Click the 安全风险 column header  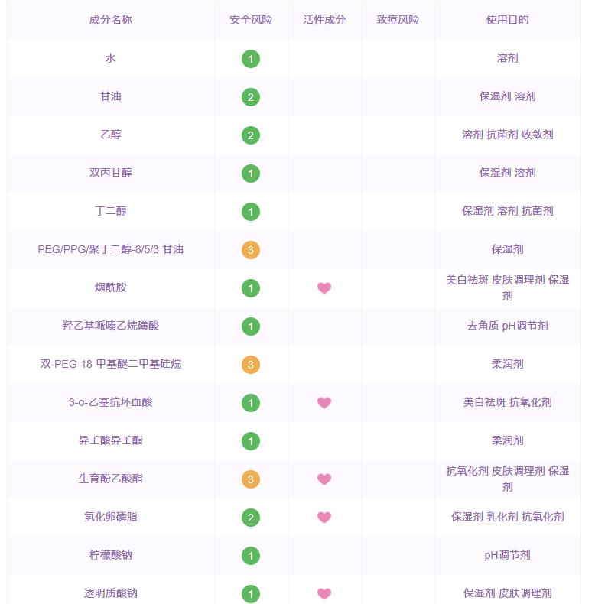(x=251, y=20)
